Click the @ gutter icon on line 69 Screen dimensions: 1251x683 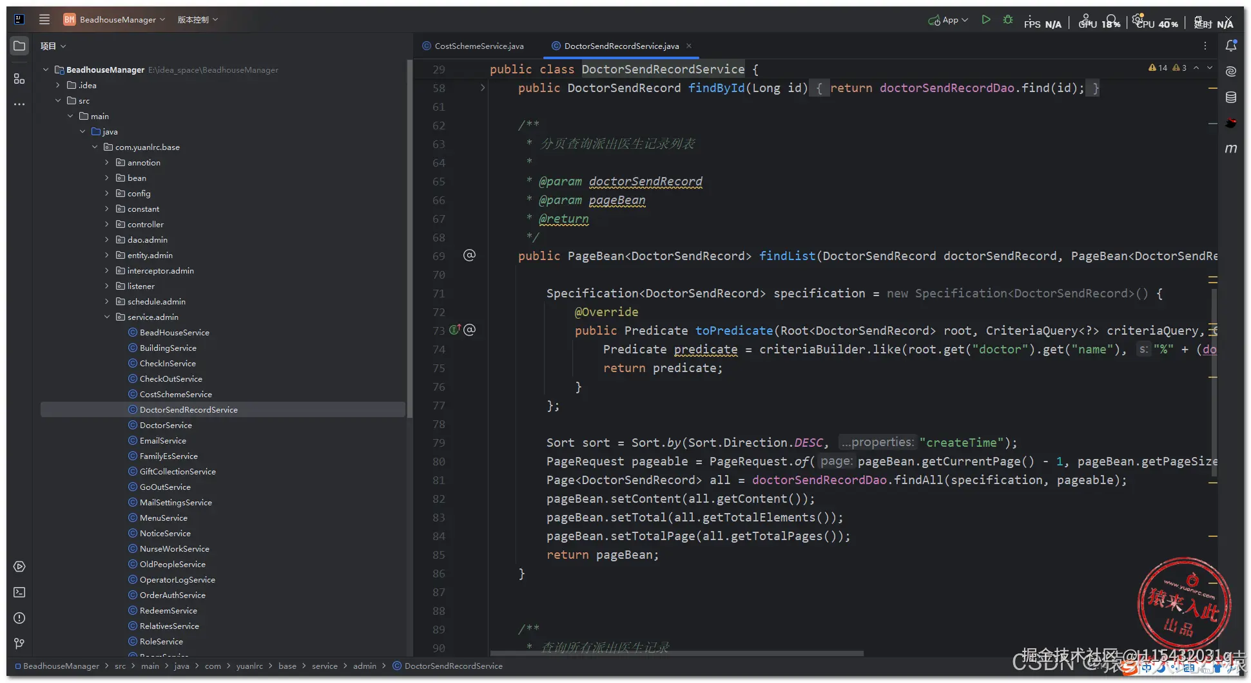(470, 255)
